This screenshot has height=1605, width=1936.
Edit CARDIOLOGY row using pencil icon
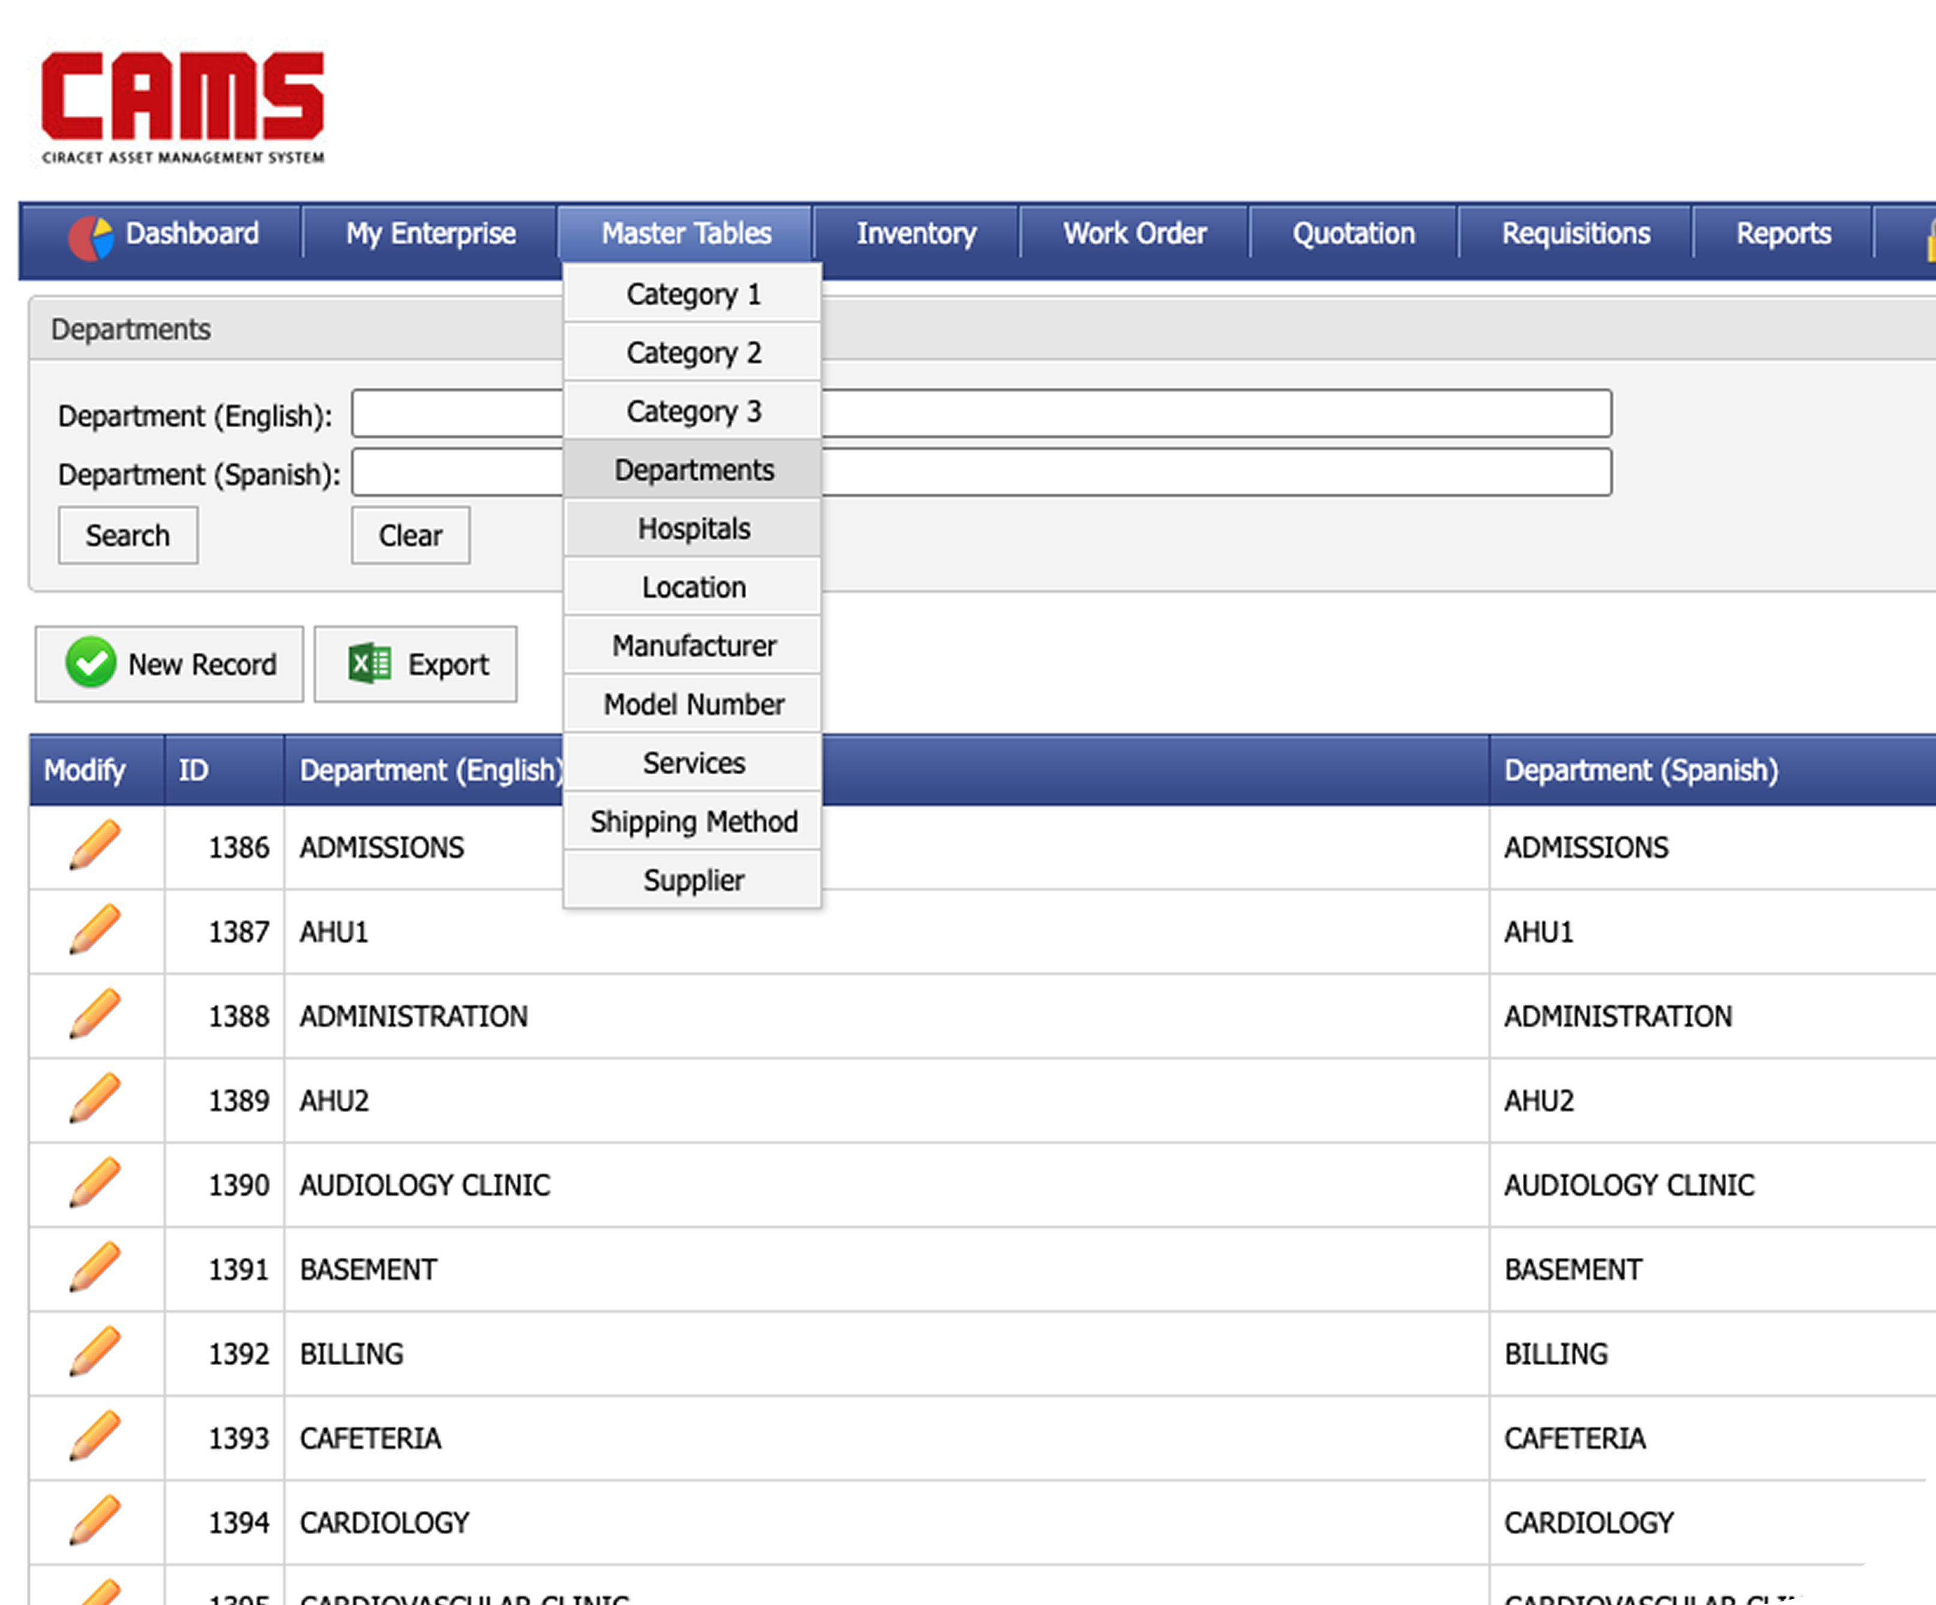pyautogui.click(x=95, y=1520)
